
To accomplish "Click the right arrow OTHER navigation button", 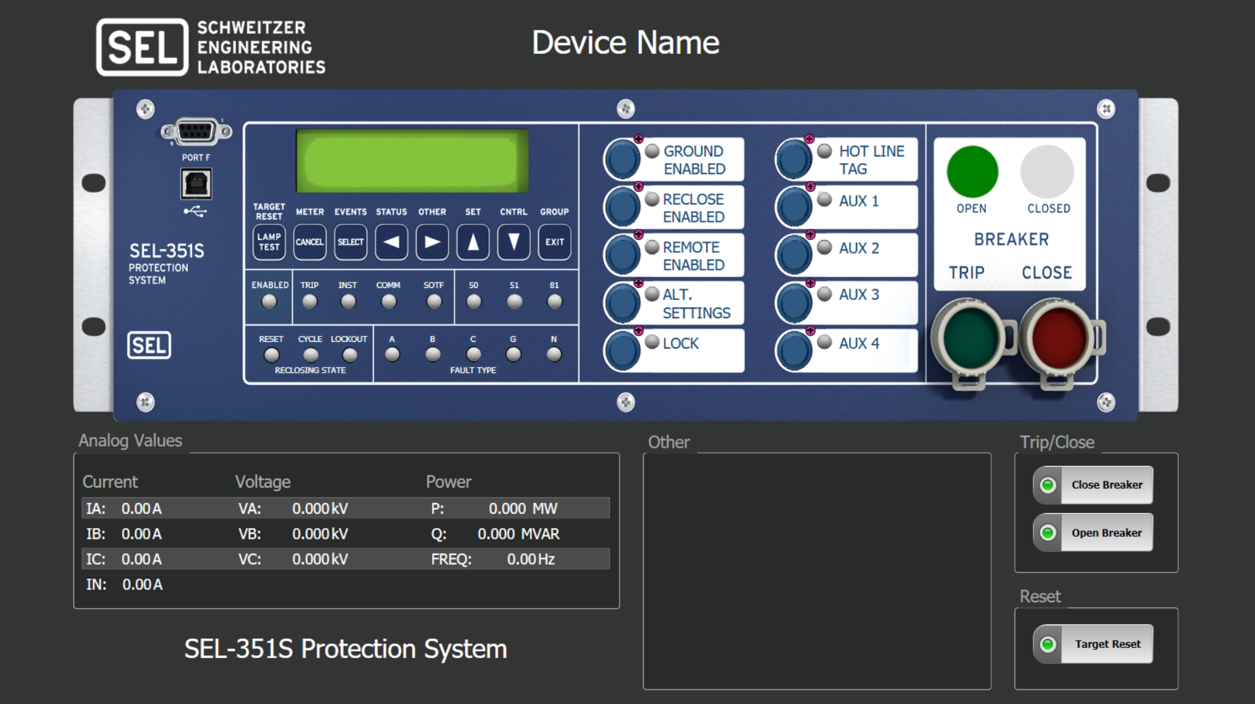I will coord(432,243).
